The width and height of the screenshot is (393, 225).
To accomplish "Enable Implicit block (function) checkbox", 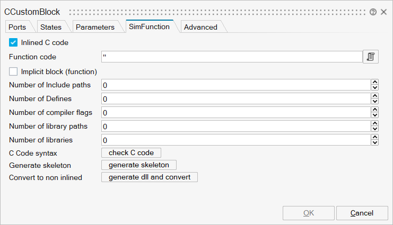I will coord(13,71).
